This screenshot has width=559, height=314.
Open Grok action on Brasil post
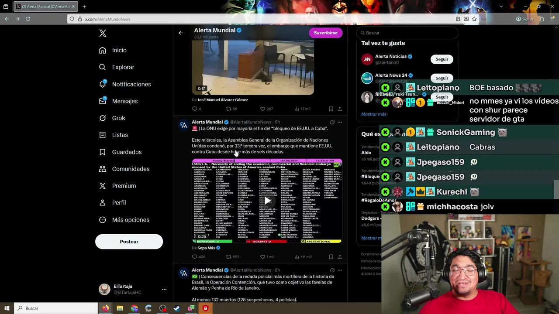click(x=332, y=270)
